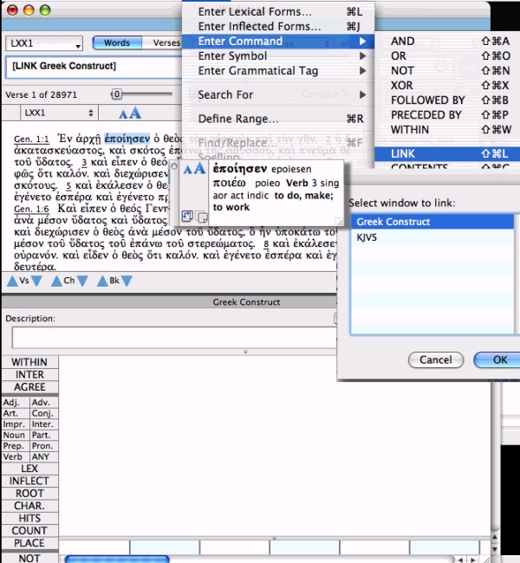Click Prep. part of speech item

coord(16,446)
